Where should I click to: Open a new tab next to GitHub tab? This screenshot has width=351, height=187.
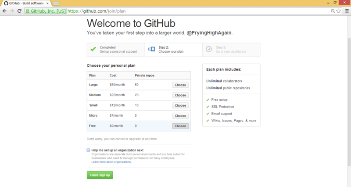pyautogui.click(x=56, y=4)
